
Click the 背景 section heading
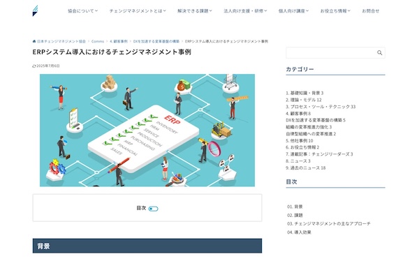147,246
